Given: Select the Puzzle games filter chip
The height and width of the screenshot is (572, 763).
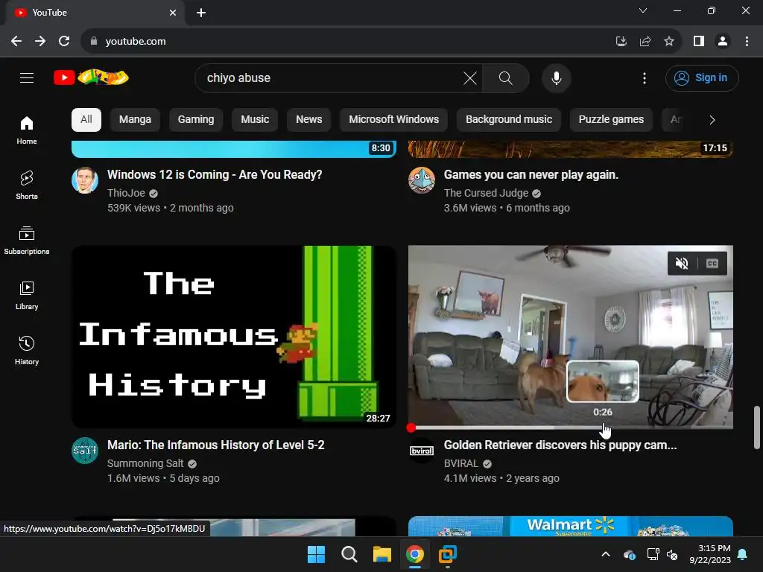Looking at the screenshot, I should 611,120.
